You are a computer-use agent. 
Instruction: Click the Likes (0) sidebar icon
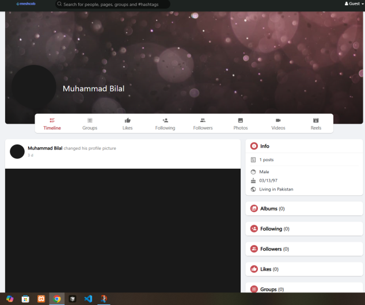pos(254,269)
